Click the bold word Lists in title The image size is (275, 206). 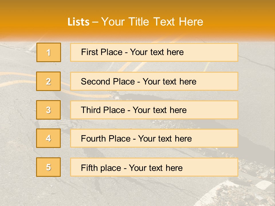(78, 22)
